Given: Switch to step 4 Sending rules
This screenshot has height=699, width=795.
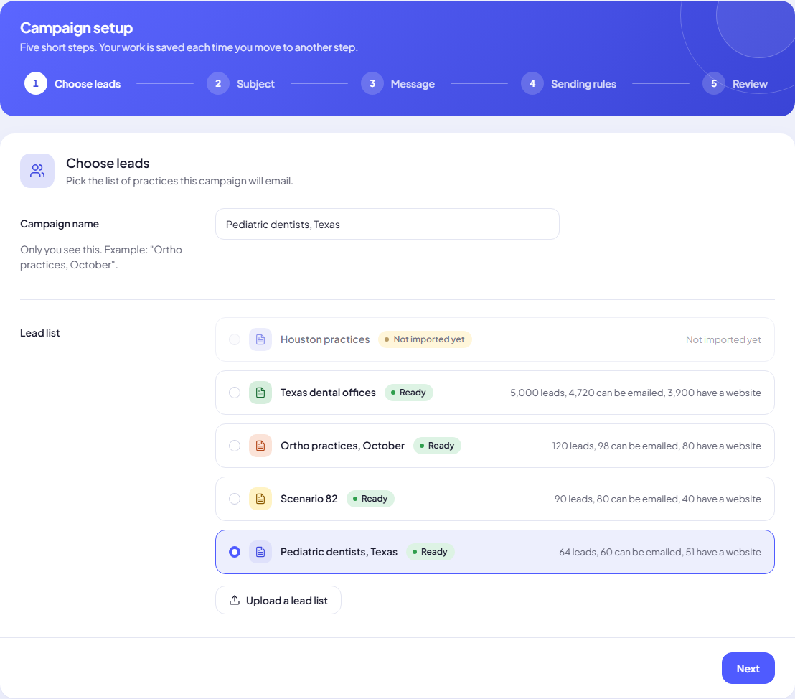Looking at the screenshot, I should coord(569,84).
